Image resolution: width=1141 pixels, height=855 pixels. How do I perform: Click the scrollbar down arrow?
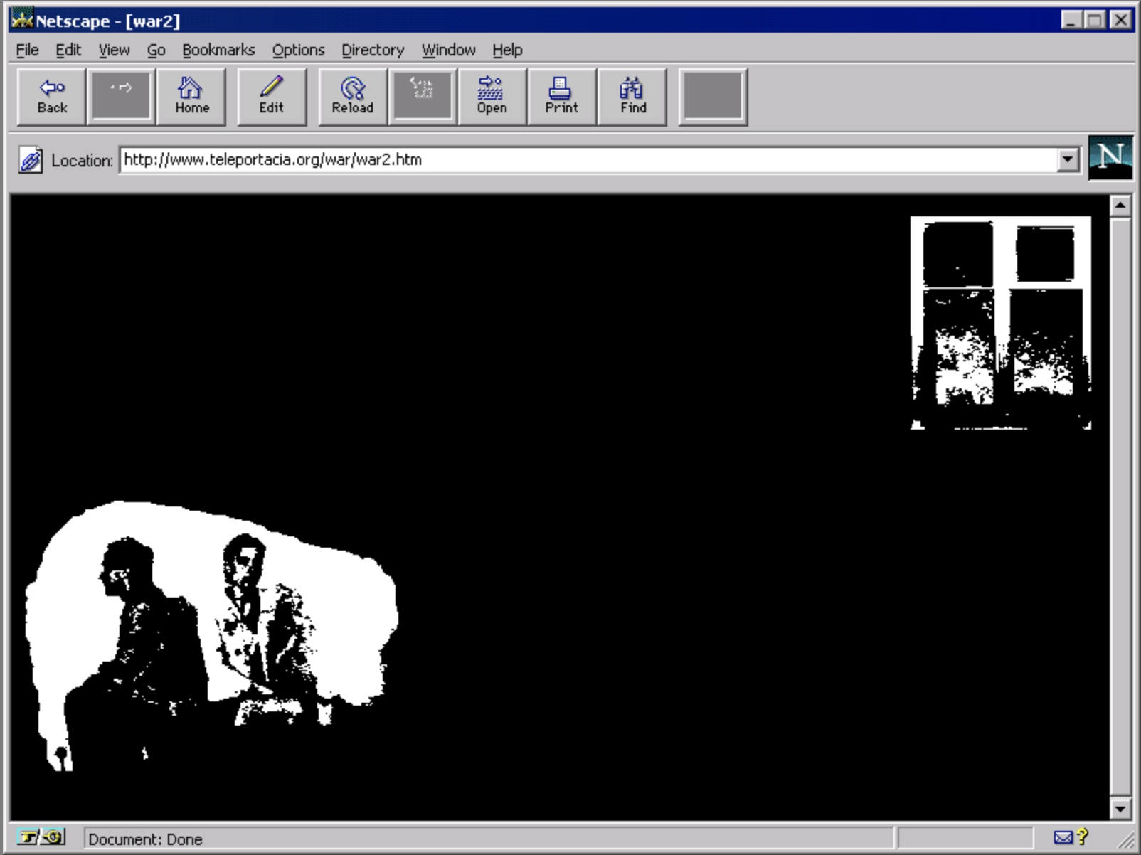coord(1120,809)
